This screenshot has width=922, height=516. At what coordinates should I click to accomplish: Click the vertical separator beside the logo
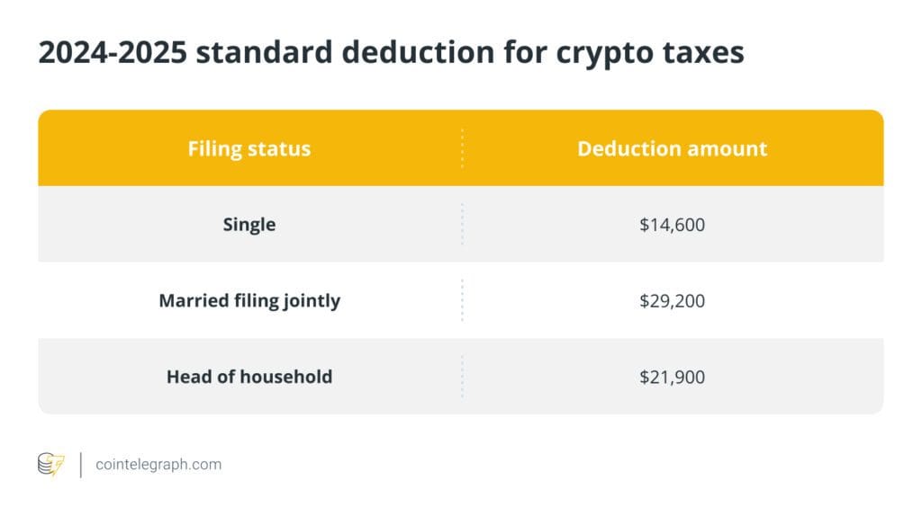pyautogui.click(x=80, y=465)
